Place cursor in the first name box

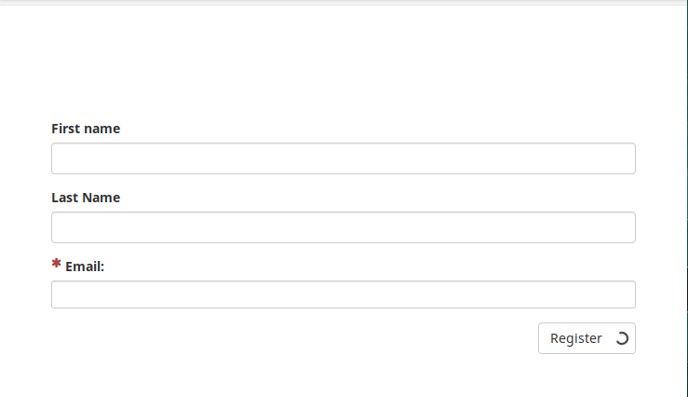(343, 158)
